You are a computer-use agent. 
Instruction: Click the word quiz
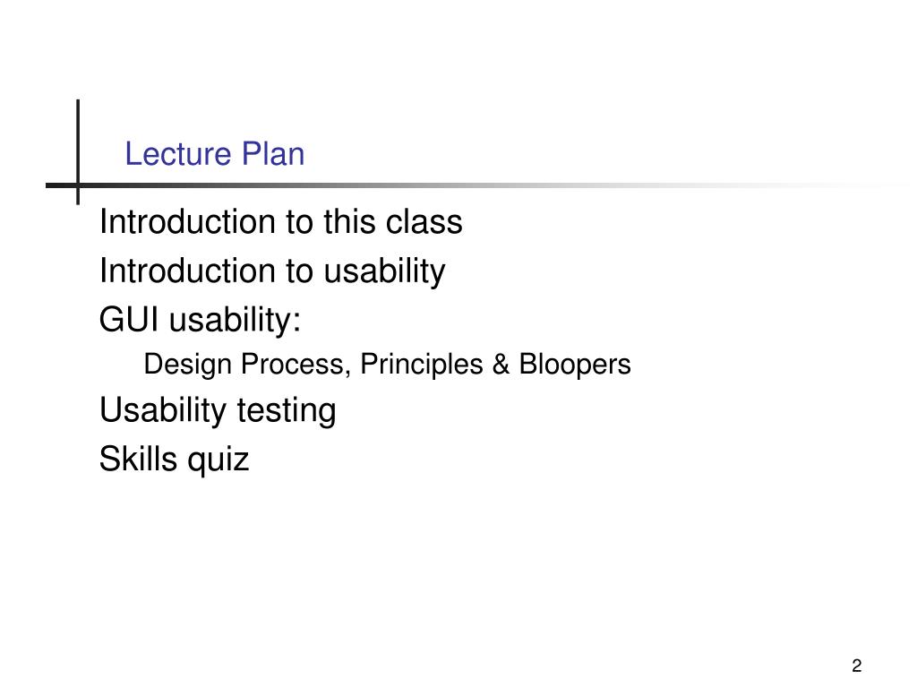219,460
